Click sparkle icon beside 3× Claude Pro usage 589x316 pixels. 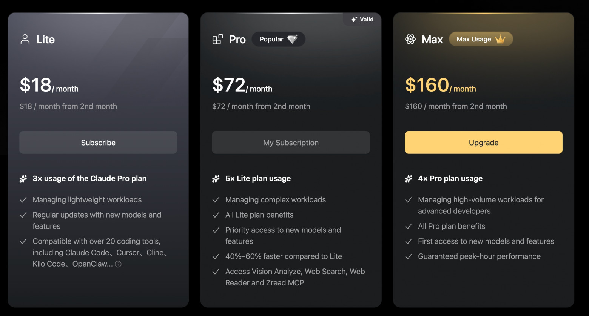pyautogui.click(x=23, y=179)
